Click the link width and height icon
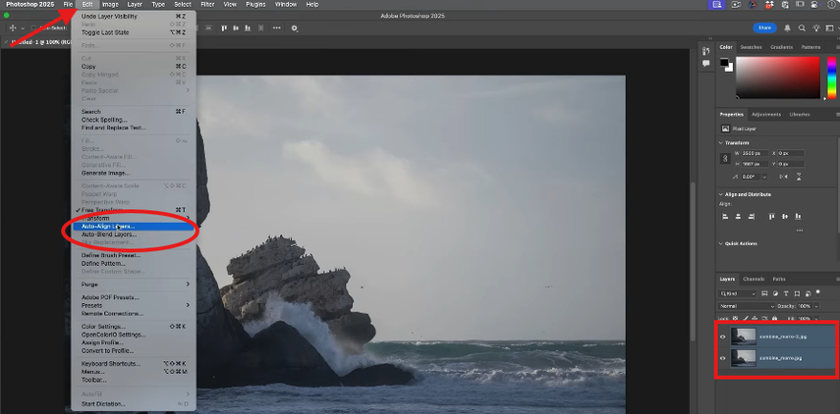 725,158
